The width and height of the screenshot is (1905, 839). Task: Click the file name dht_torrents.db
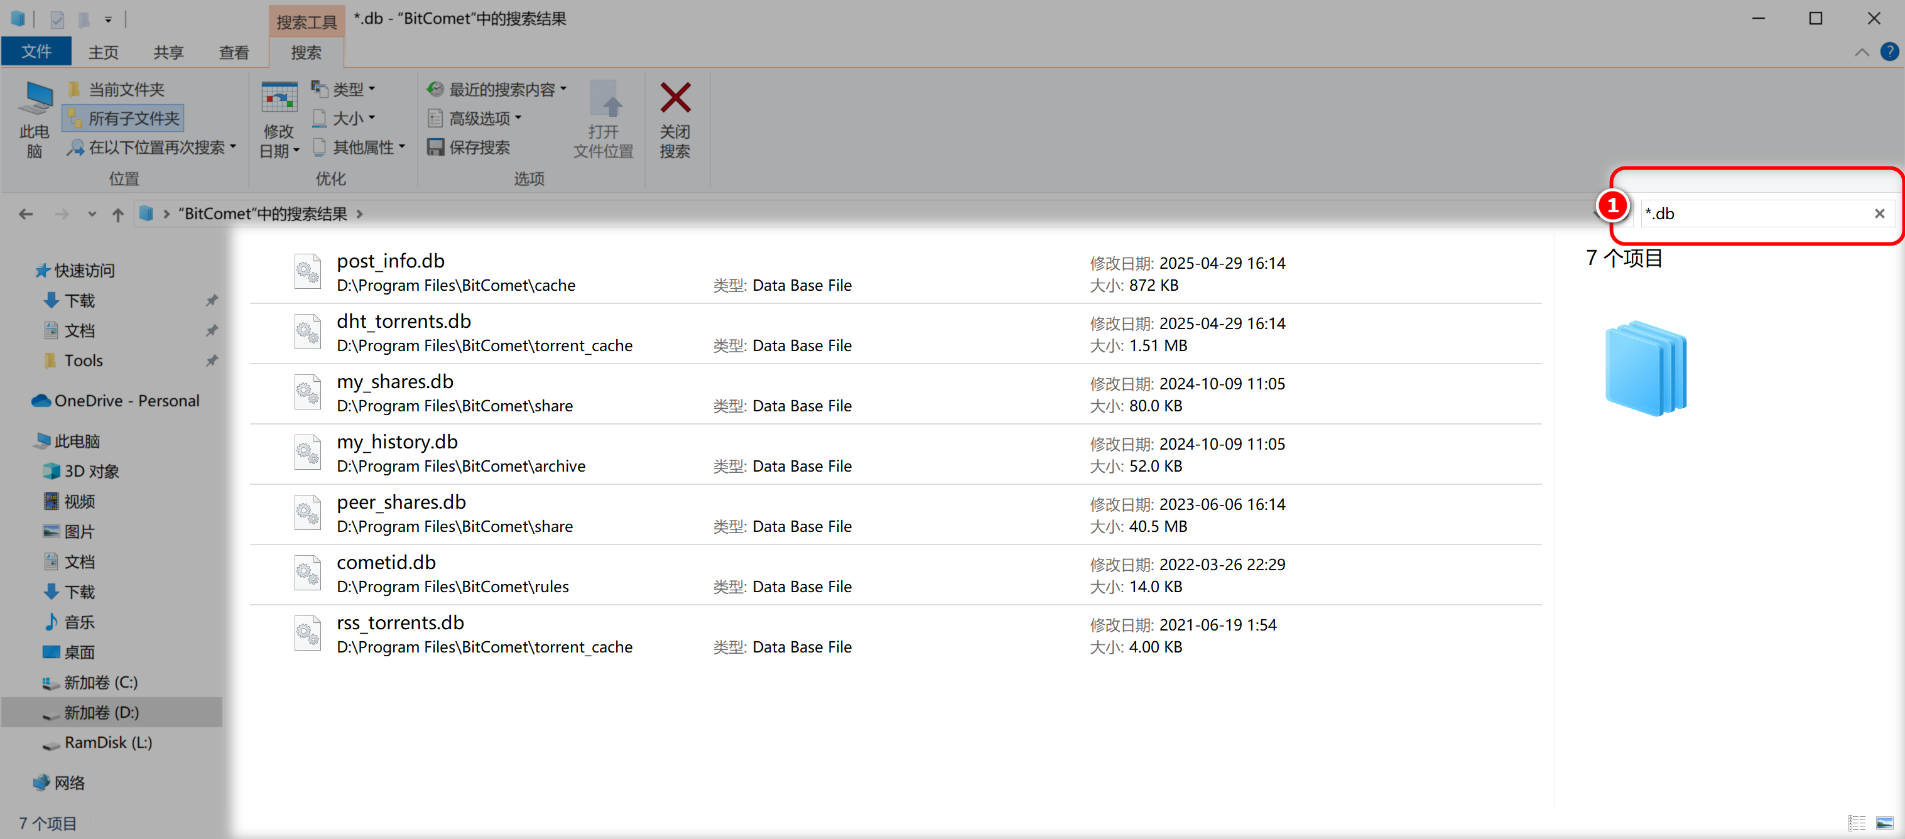404,322
